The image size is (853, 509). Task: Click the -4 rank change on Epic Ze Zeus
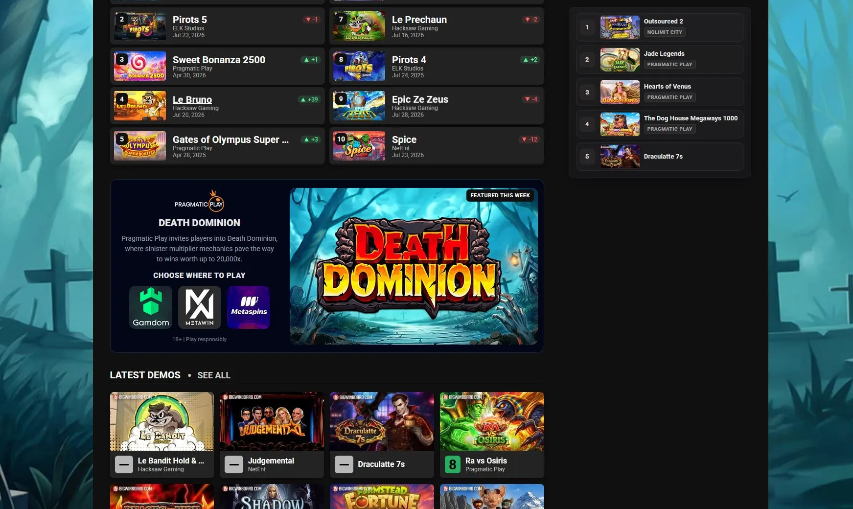click(x=531, y=99)
